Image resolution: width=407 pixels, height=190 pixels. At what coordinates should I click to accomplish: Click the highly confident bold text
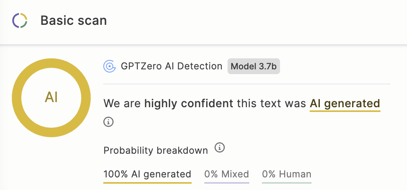point(189,103)
